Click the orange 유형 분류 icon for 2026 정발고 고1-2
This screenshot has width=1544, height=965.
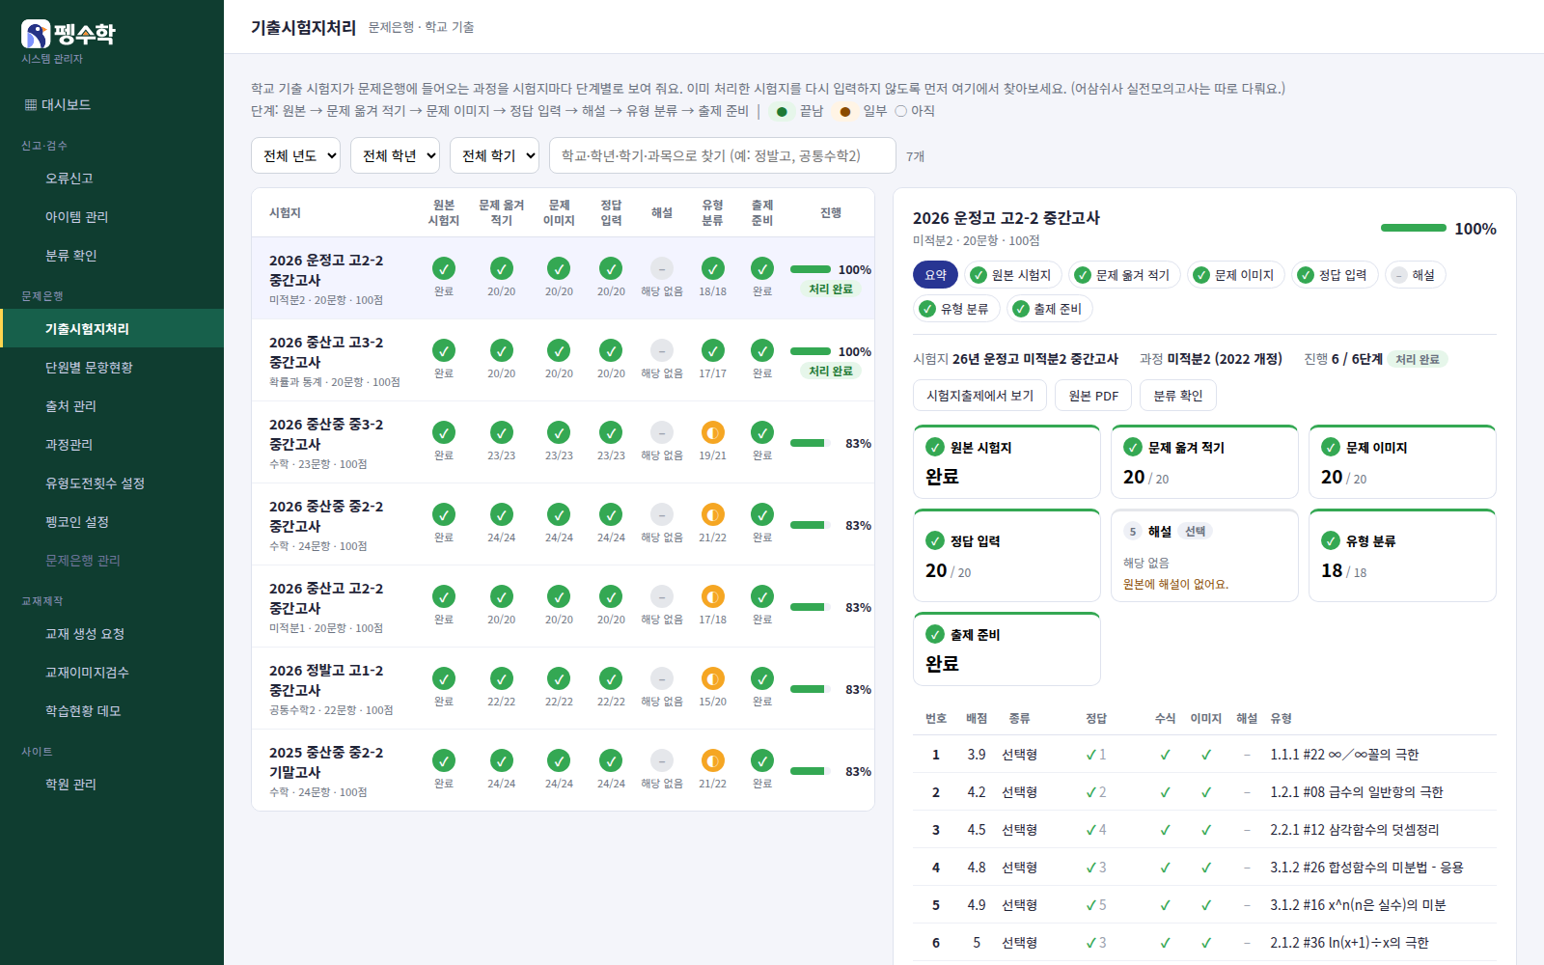click(713, 678)
